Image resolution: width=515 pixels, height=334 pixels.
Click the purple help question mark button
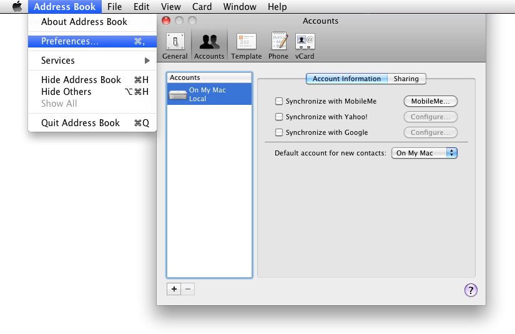tap(471, 290)
